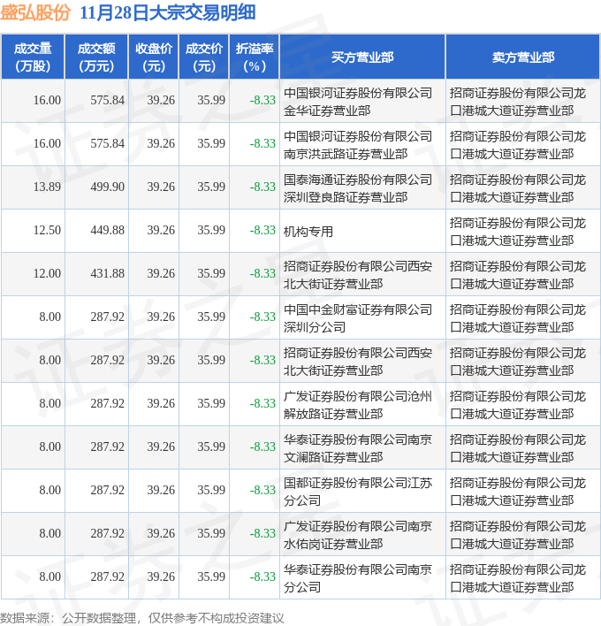This screenshot has height=626, width=601.
Task: Click 39.26 closing price in the 机构专用 row
Action: [161, 230]
